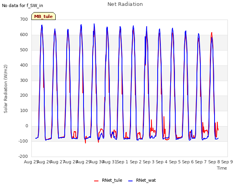Click the Sep 1 x-axis date label
Image resolution: width=251 pixels, height=188 pixels.
click(122, 162)
